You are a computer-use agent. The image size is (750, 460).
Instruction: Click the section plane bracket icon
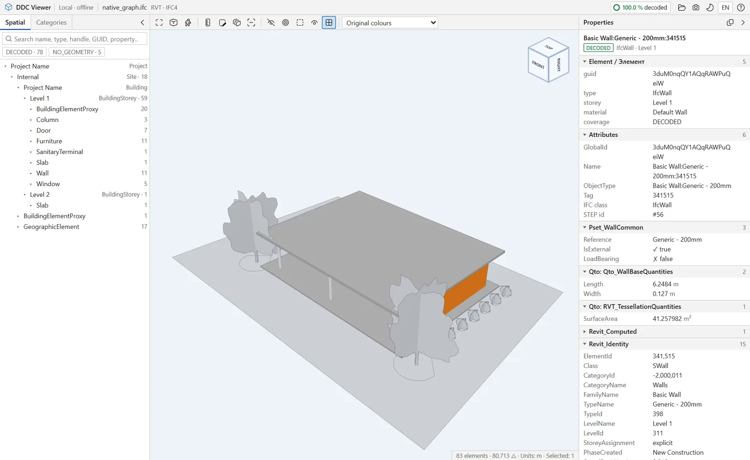251,22
